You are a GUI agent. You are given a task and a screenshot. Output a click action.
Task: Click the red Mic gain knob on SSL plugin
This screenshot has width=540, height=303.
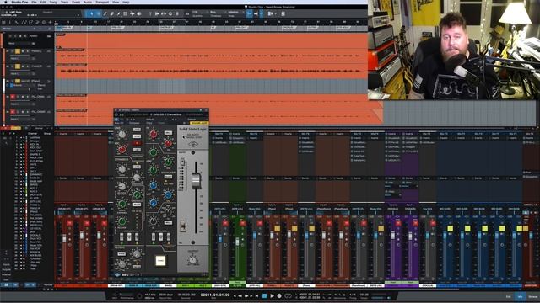pos(121,149)
